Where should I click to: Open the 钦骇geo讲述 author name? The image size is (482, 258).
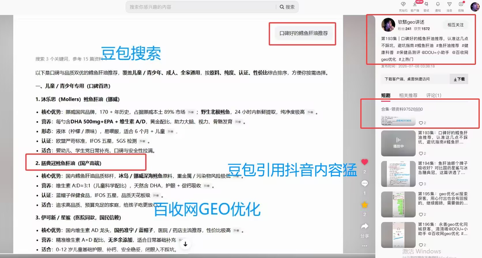click(x=411, y=22)
